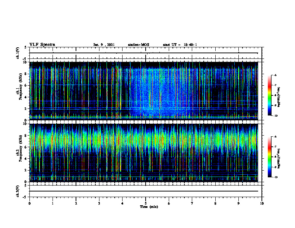Image resolution: width=295 pixels, height=228 pixels.
Task: Click the "VLF Spectra" plot title
Action: click(42, 45)
